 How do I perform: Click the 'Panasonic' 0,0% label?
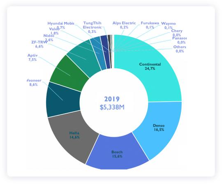(179, 40)
